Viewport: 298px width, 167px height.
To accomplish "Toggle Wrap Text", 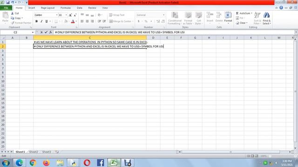I will (x=117, y=15).
